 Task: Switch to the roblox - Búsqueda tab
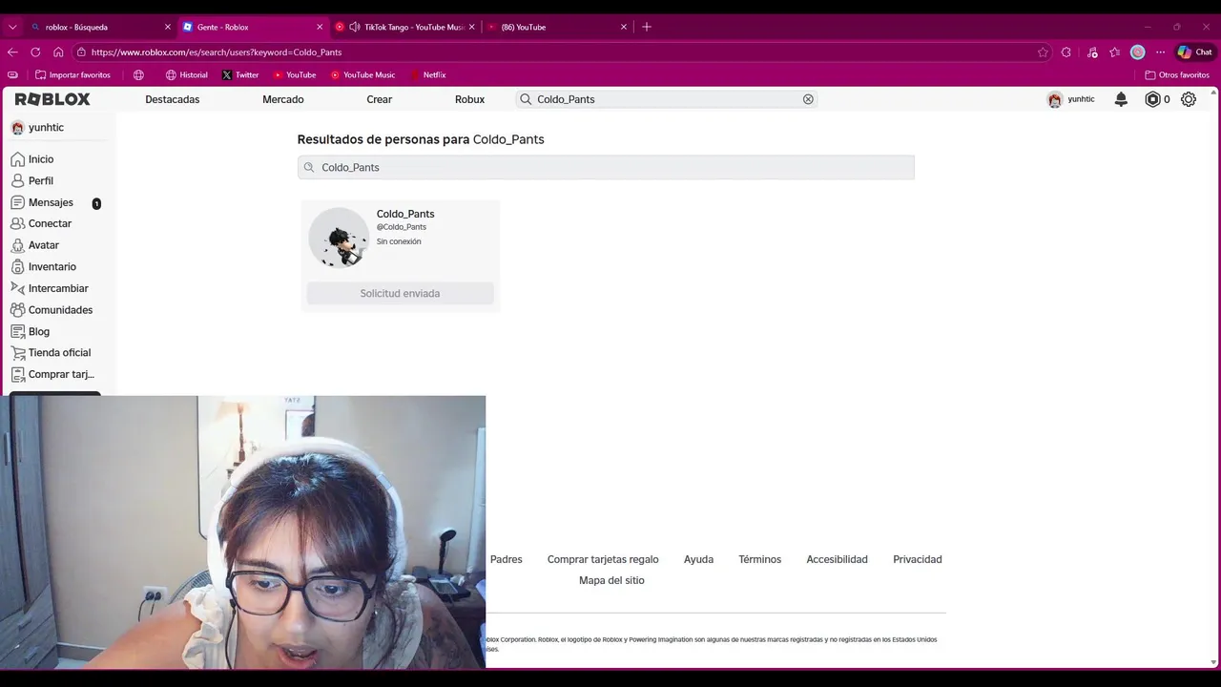(x=101, y=27)
